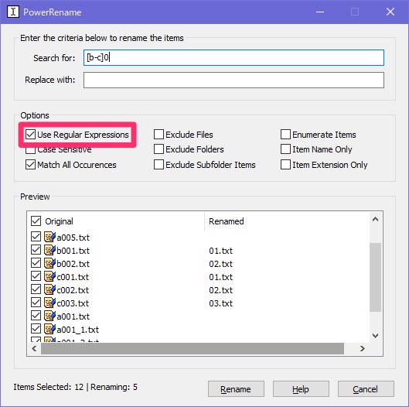
Task: Check the Item Name Only box
Action: [285, 149]
